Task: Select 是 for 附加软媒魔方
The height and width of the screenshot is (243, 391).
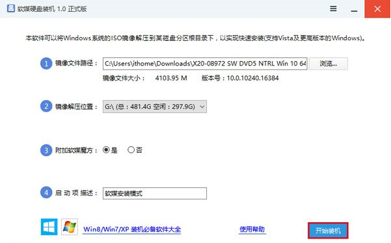Action: (x=106, y=150)
